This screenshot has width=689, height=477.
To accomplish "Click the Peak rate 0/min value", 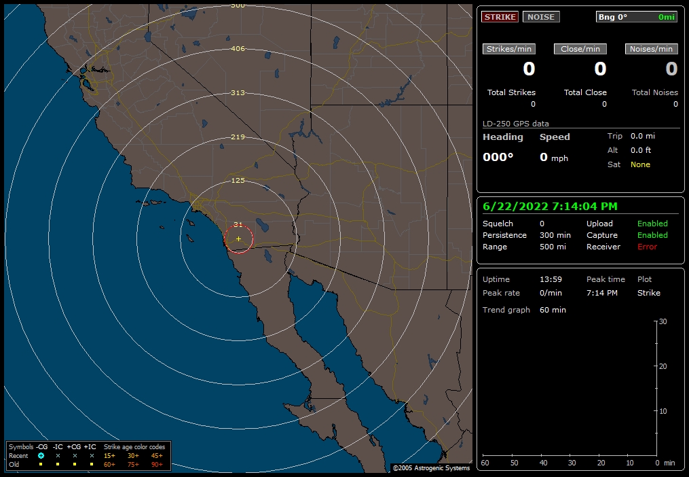I will [x=551, y=293].
